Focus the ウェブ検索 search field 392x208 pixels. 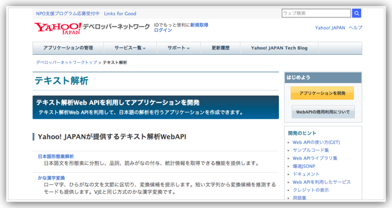316,13
